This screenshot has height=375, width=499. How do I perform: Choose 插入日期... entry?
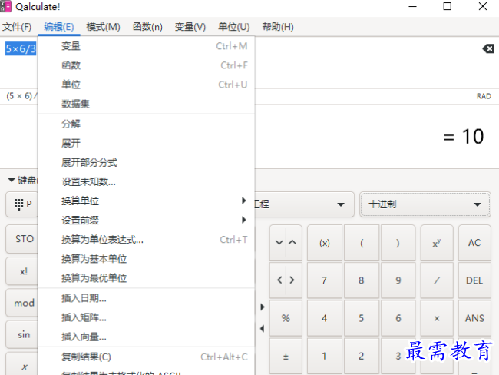pos(147,298)
